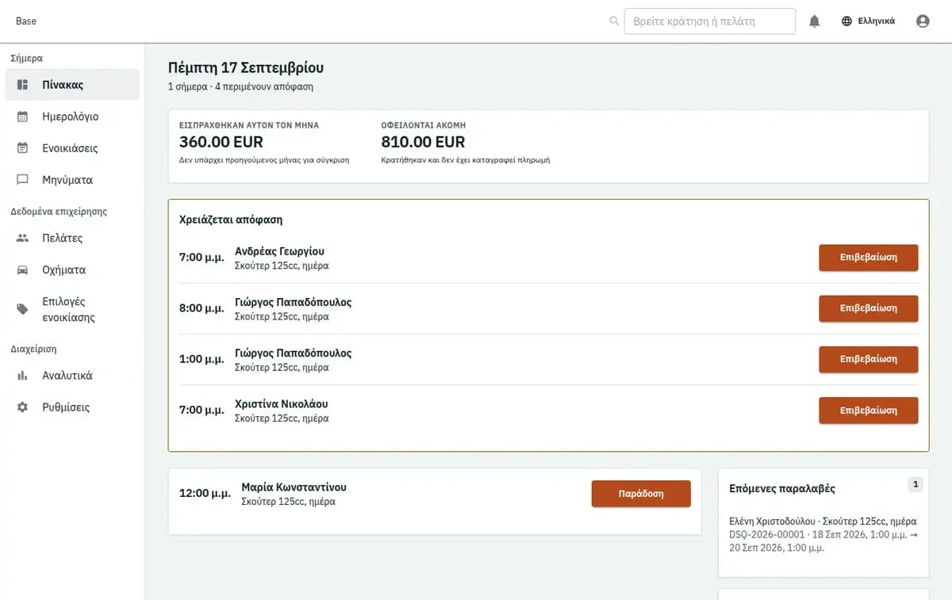
Task: Click Γιώργος Παπαδόπουλος in the 1:00 μ.μ. row
Action: pyautogui.click(x=294, y=353)
